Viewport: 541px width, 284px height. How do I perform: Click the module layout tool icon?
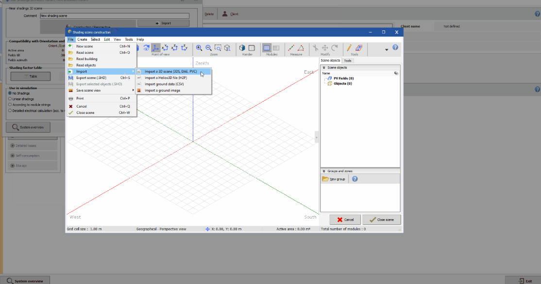[x=359, y=48]
